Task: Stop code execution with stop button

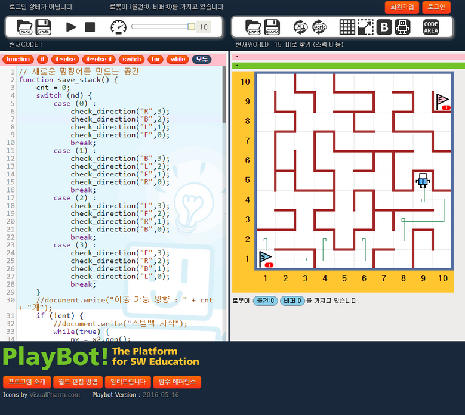Action: (90, 27)
